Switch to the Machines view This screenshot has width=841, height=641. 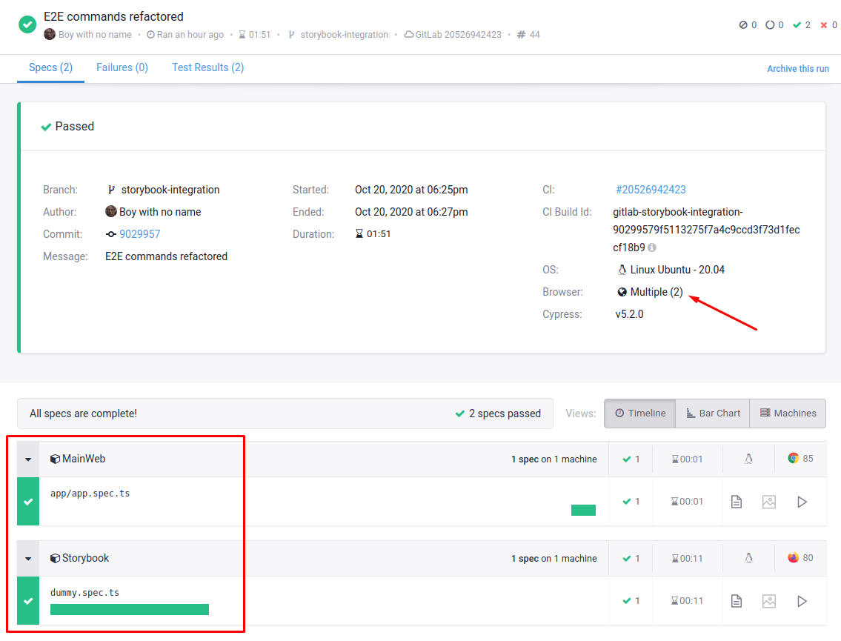[x=788, y=414]
